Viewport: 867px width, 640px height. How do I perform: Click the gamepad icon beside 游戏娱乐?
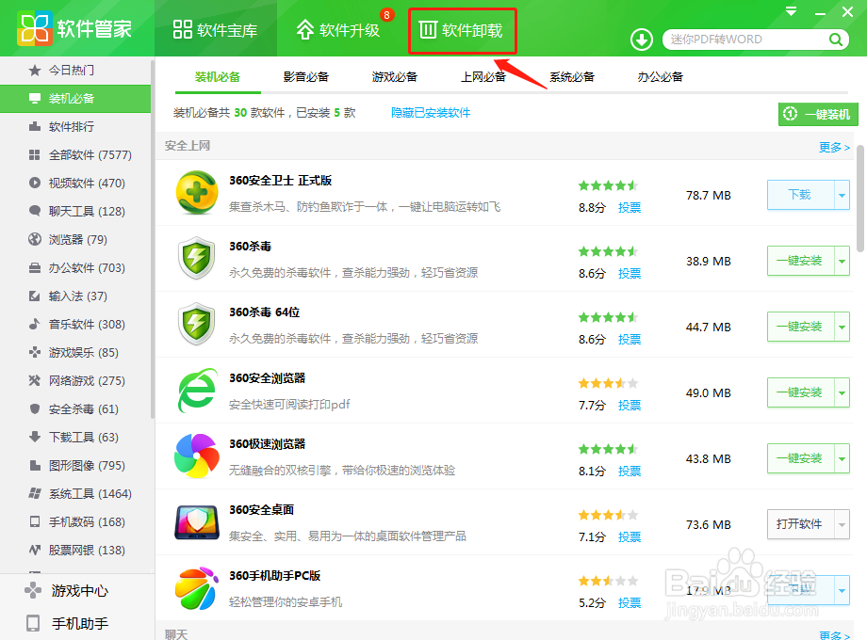35,352
